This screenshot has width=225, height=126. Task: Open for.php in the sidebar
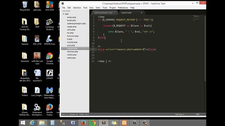click(70, 33)
